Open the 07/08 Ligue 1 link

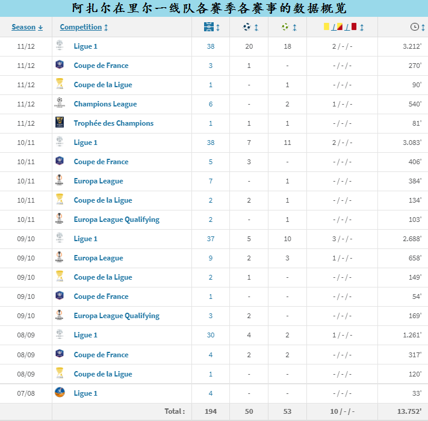click(x=85, y=393)
